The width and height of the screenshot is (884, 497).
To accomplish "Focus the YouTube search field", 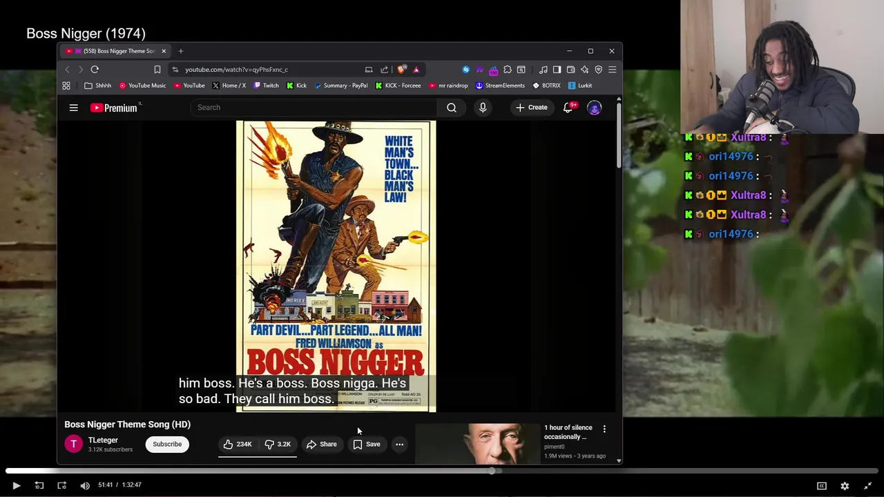I will [x=314, y=108].
